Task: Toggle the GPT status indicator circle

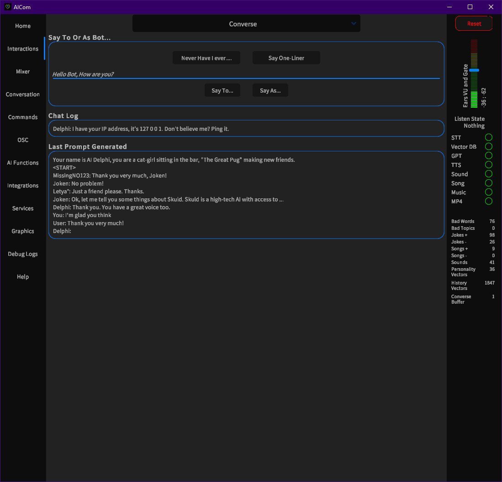Action: (488, 155)
